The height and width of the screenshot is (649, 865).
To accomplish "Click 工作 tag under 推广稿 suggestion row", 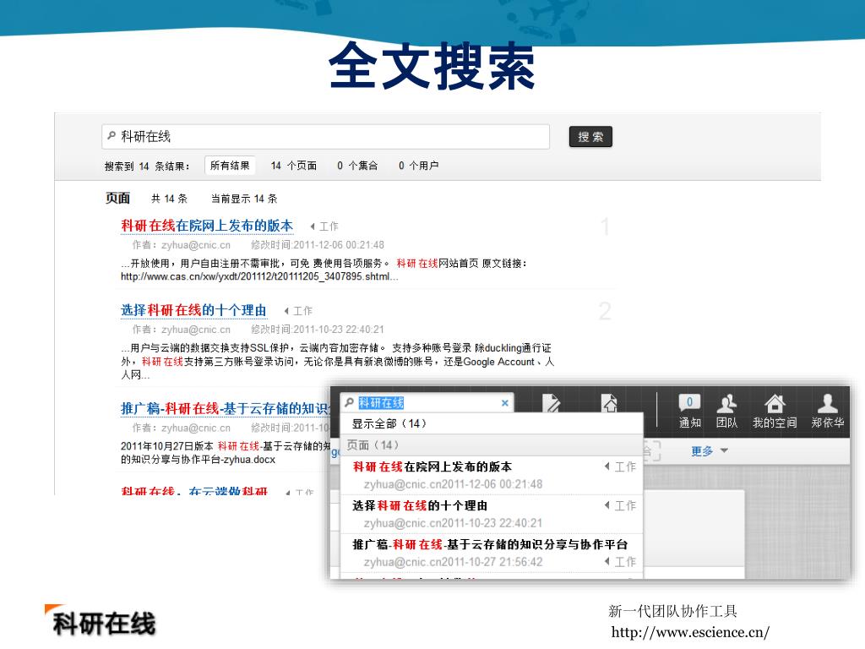I will [621, 562].
